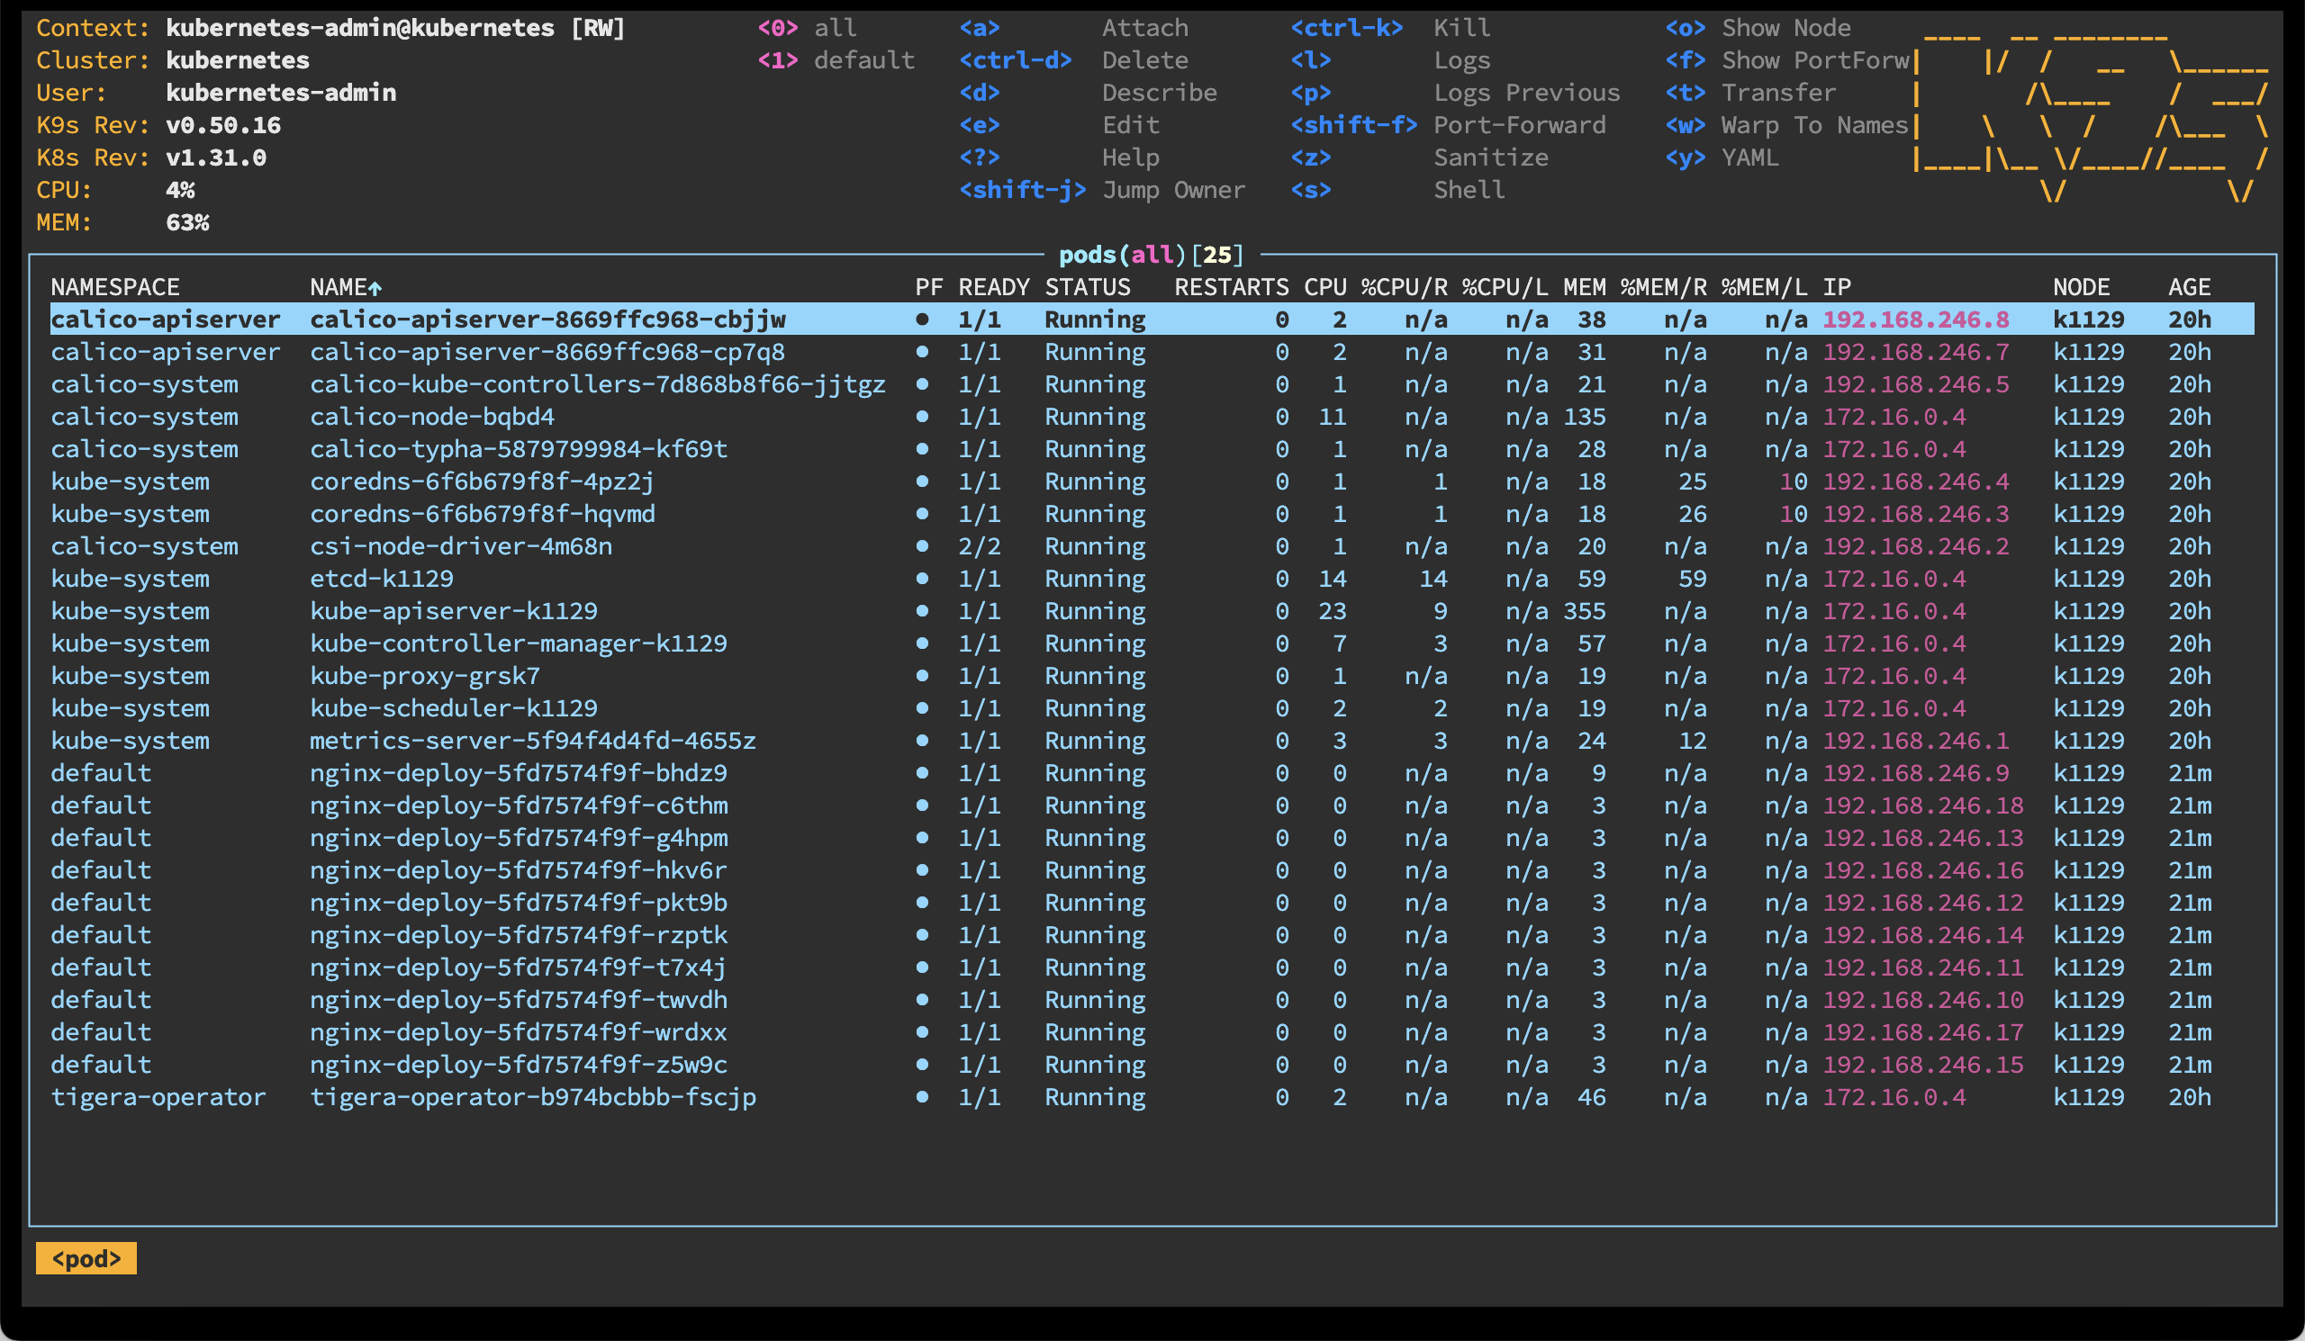Click the port-forward dot for kube-apiserver-k1129
Image resolution: width=2305 pixels, height=1341 pixels.
tap(922, 611)
